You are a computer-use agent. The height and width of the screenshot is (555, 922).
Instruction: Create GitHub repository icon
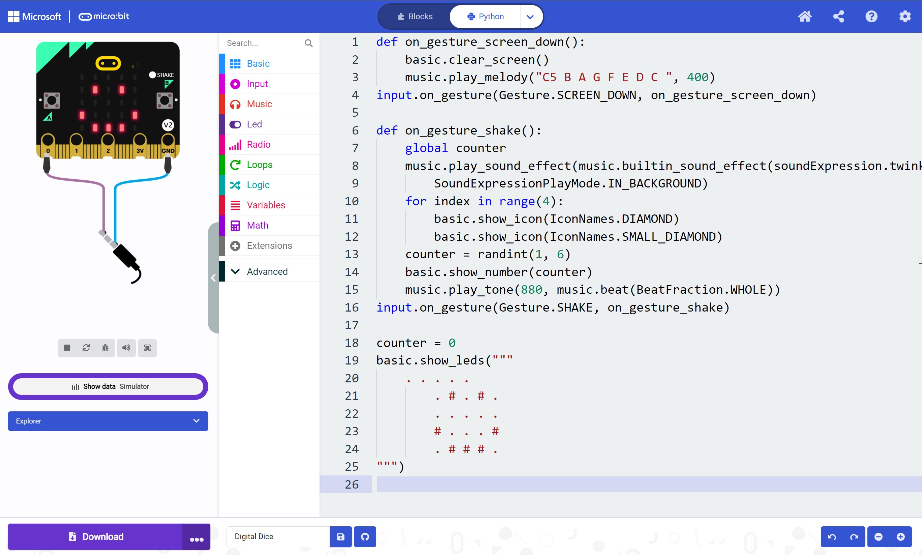click(x=365, y=537)
